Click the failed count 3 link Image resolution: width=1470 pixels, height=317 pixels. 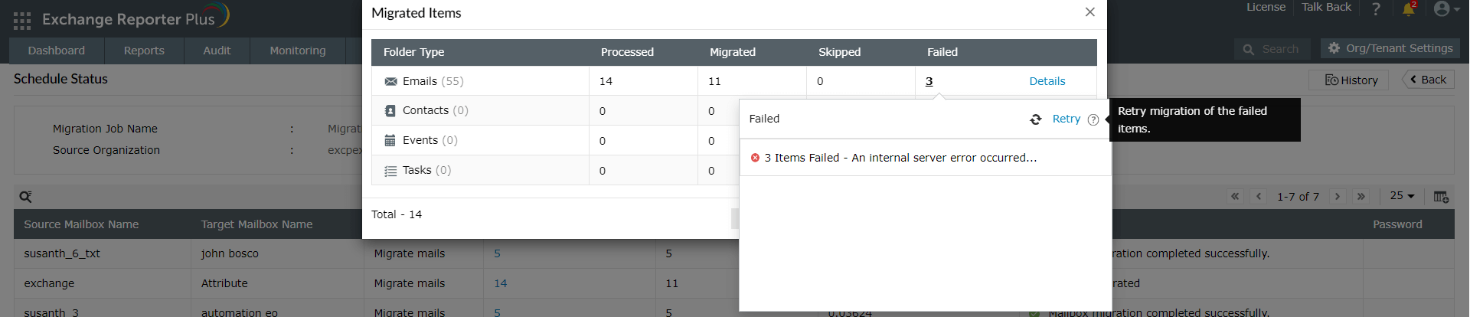(929, 81)
